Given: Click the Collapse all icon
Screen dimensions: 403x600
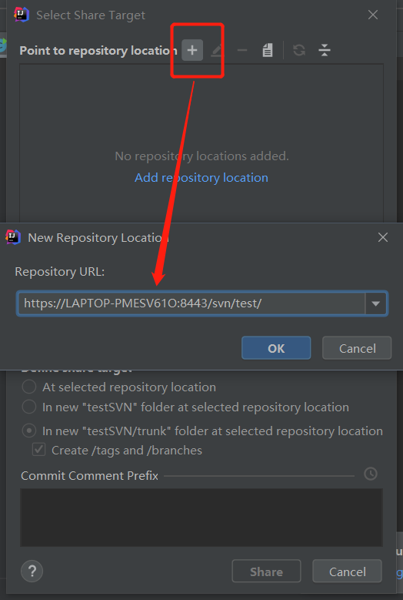Looking at the screenshot, I should pos(325,50).
